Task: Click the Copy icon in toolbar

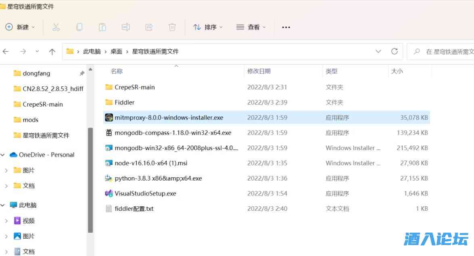Action: (x=79, y=27)
